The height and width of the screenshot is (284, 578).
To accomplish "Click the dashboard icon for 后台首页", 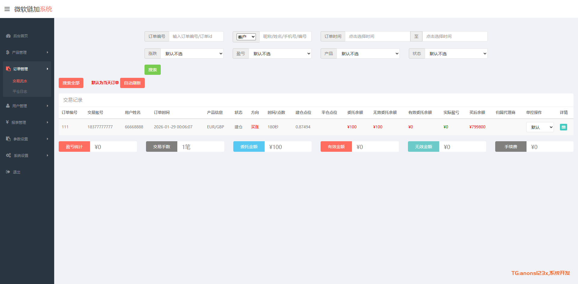I will tap(8, 36).
